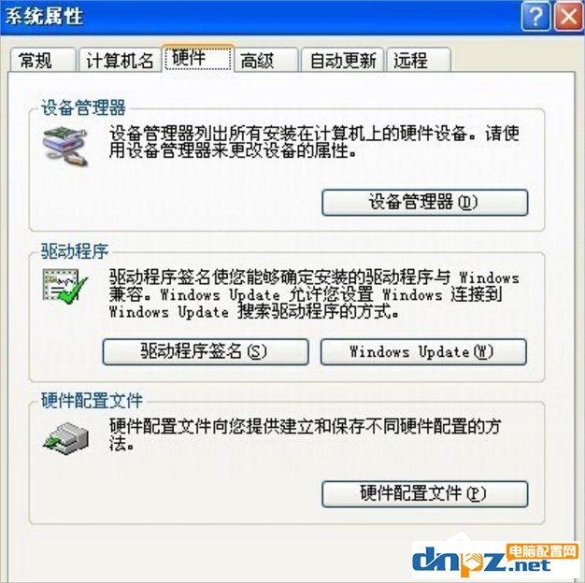This screenshot has width=585, height=583.
Task: Click the 驱动程序签名(S) button
Action: pos(206,351)
